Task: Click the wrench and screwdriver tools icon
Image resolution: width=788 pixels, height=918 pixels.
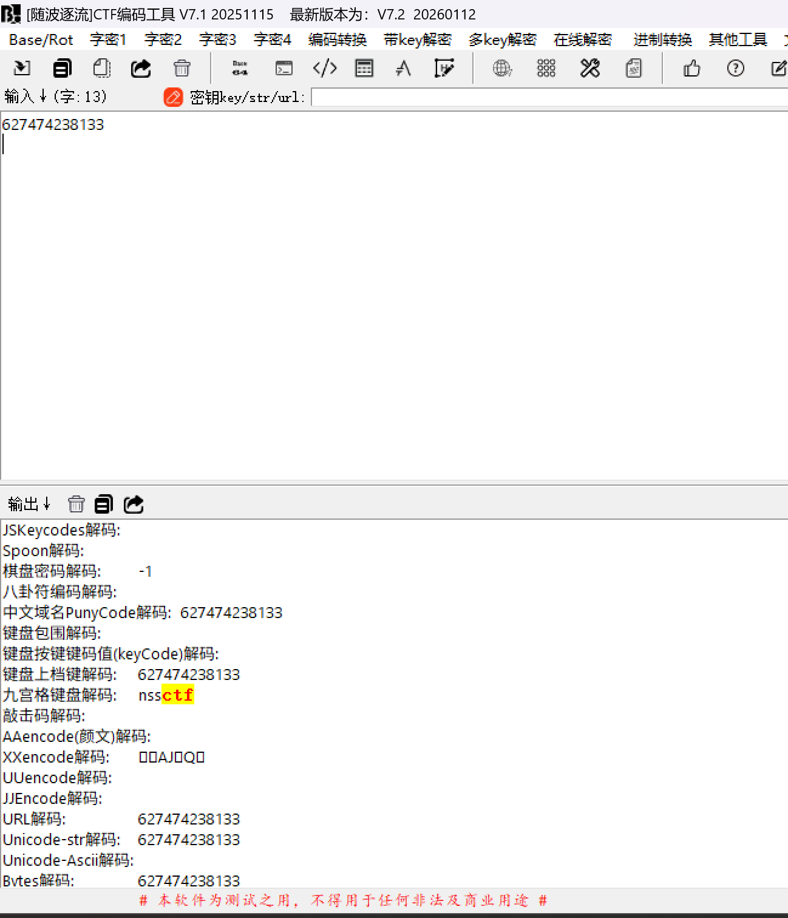Action: point(589,68)
